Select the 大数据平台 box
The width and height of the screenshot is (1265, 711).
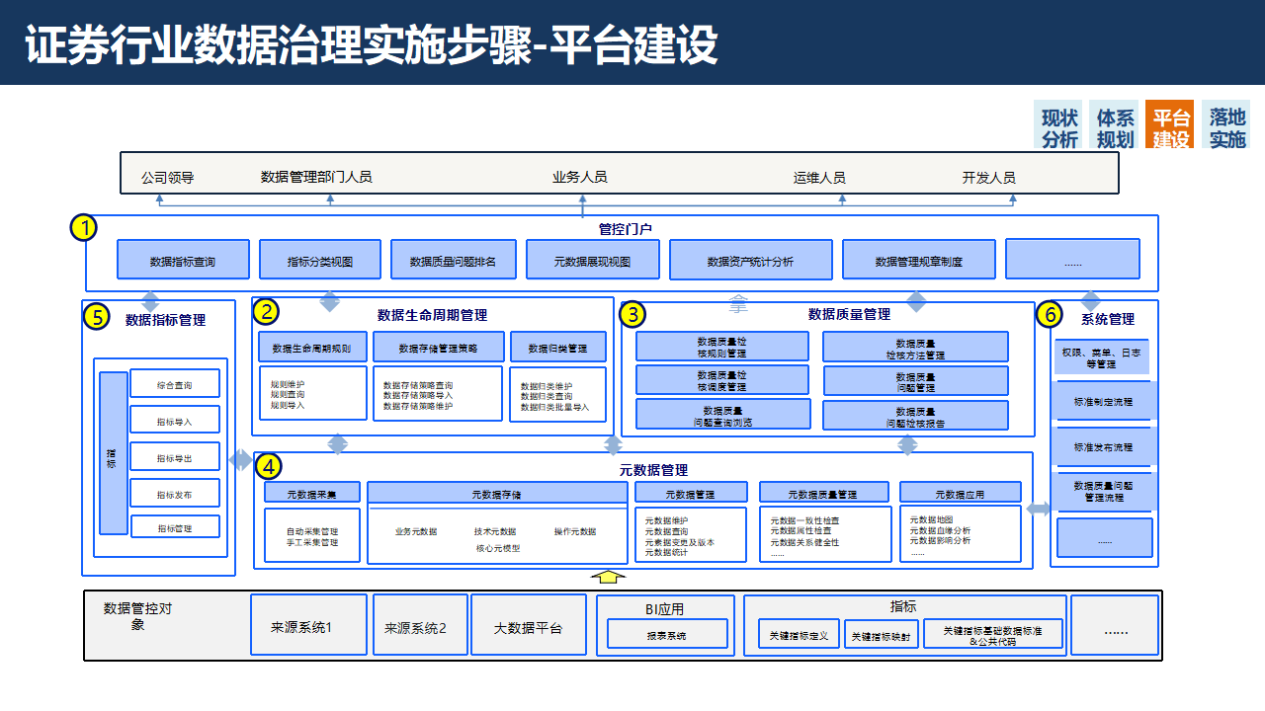529,625
